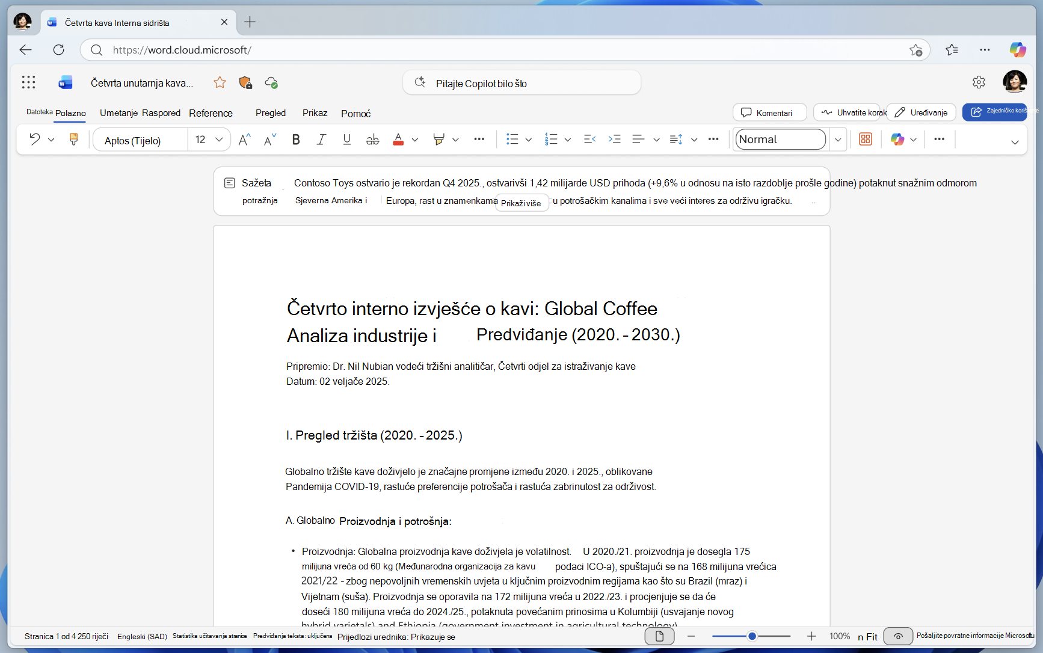1043x653 pixels.
Task: Switch to the Raspored tab
Action: (161, 112)
